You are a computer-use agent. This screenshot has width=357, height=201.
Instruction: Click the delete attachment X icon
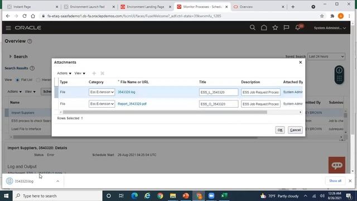[x=103, y=73]
